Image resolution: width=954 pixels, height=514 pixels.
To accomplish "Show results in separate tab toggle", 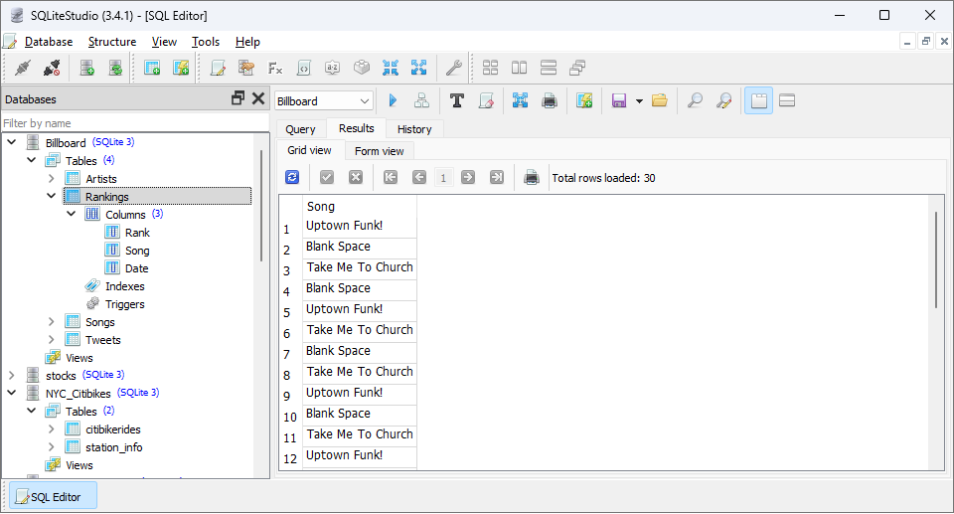I will [758, 100].
